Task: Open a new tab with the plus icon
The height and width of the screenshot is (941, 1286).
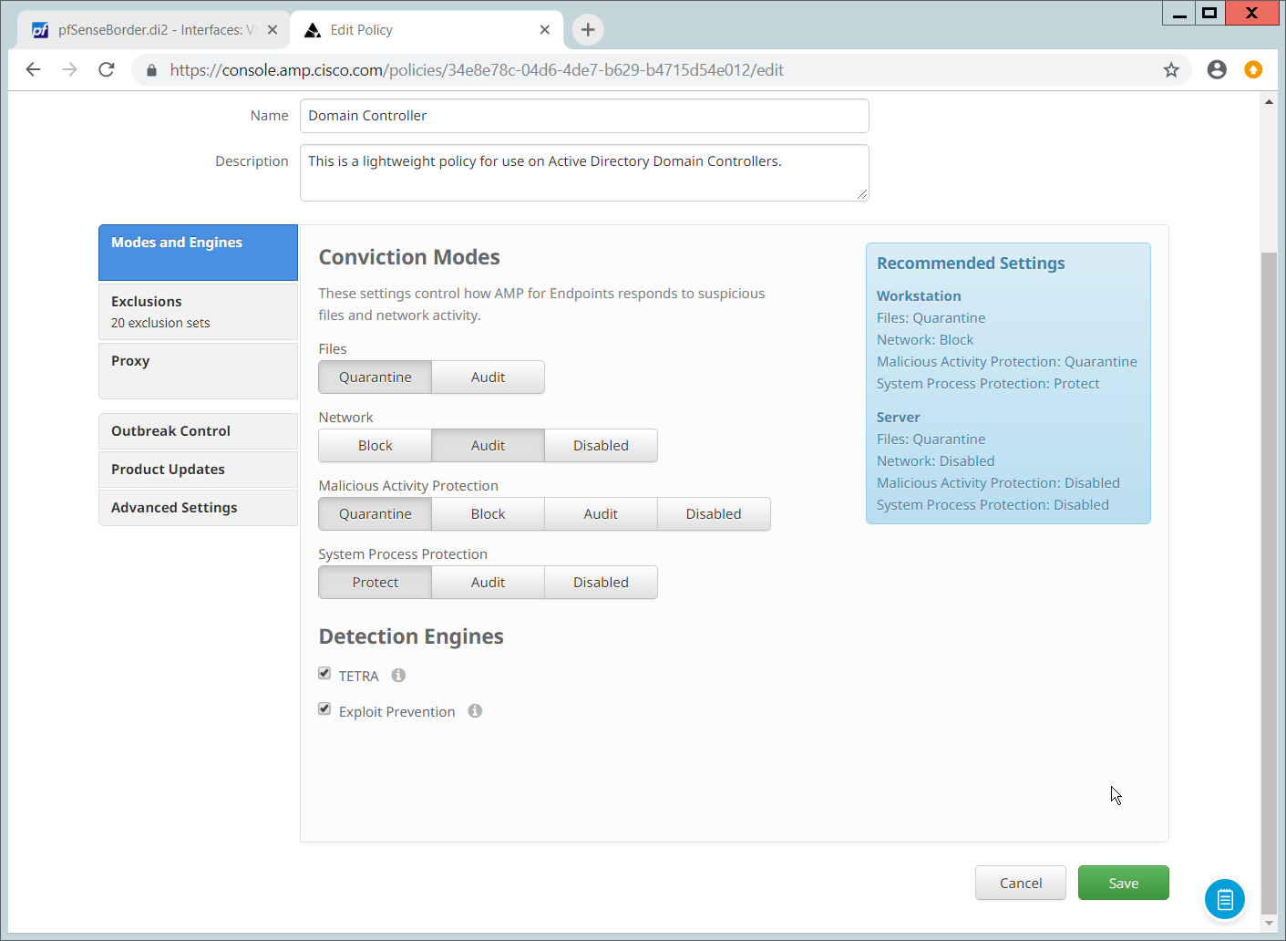Action: (588, 30)
